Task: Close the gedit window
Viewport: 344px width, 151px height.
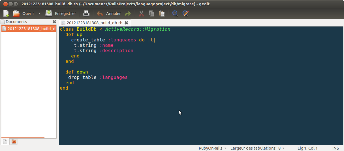Action: point(5,4)
